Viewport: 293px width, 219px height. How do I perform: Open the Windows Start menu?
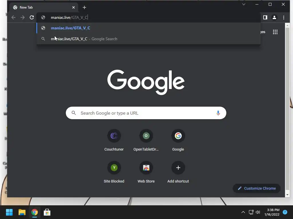pyautogui.click(x=9, y=212)
